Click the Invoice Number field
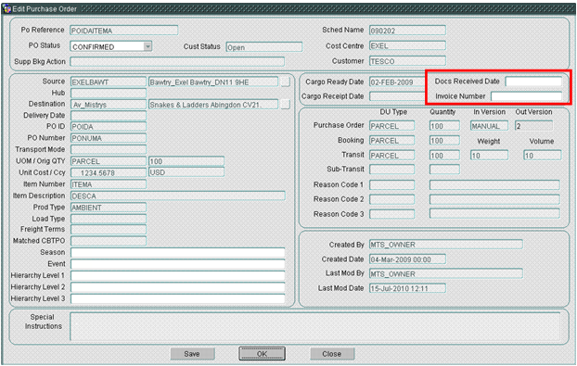This screenshot has width=577, height=366. coord(526,96)
